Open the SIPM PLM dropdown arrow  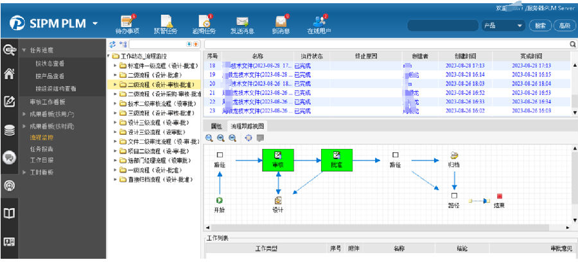95,24
